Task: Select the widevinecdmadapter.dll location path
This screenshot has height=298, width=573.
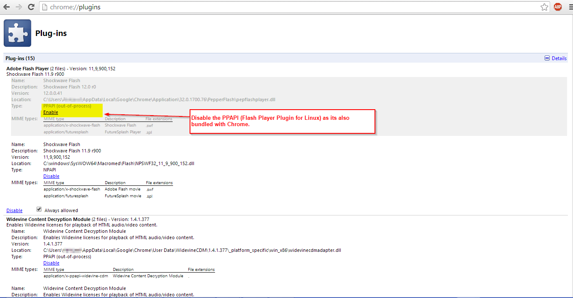Action: point(192,250)
